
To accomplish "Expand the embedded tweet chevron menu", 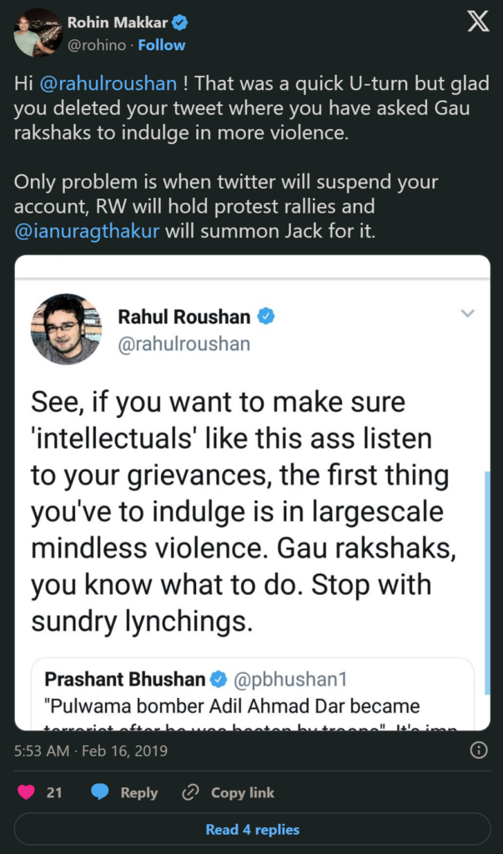I will pyautogui.click(x=468, y=314).
